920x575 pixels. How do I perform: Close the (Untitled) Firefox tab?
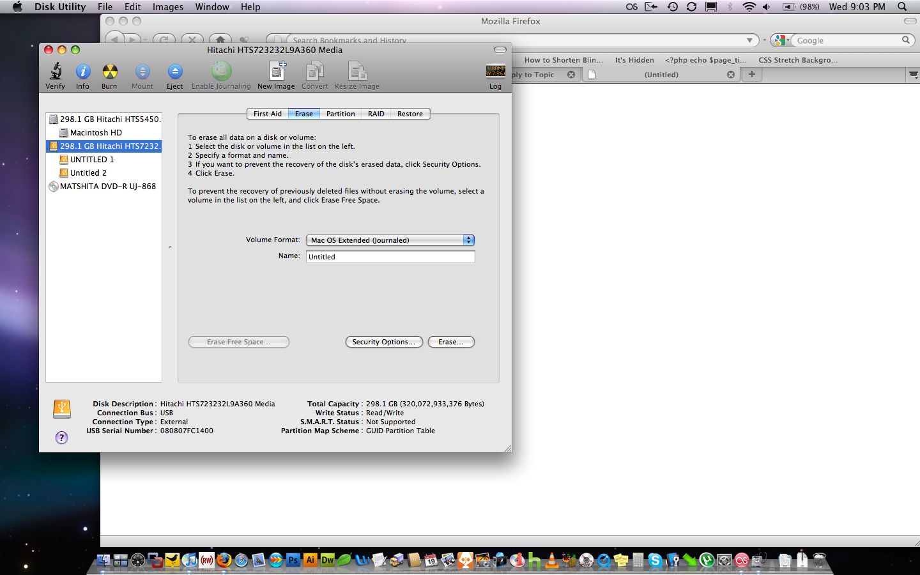coord(731,75)
